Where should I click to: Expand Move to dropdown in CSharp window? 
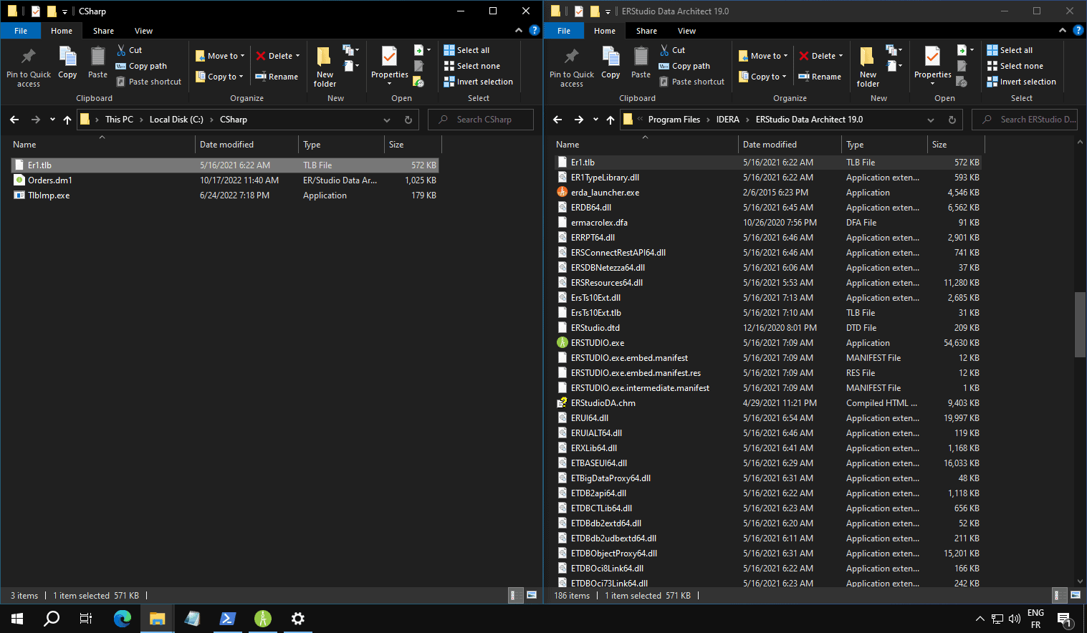[242, 56]
